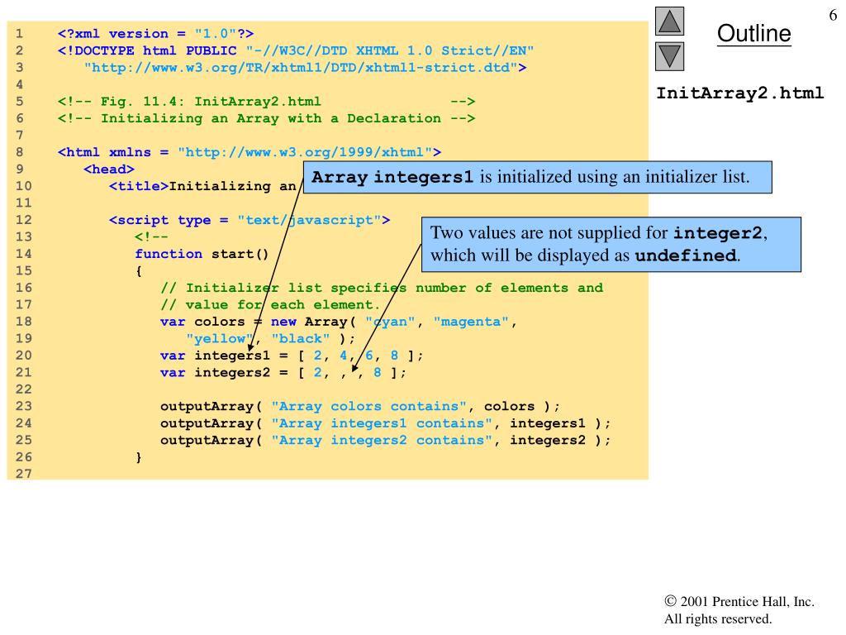The height and width of the screenshot is (635, 846).
Task: Click the InitArray2.html file label
Action: [x=739, y=93]
